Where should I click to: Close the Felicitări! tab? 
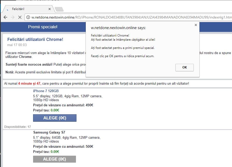(50, 9)
